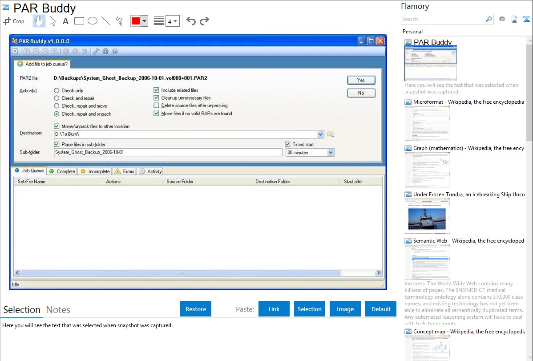Choose the arrow pointer tool
The width and height of the screenshot is (533, 361).
point(52,21)
